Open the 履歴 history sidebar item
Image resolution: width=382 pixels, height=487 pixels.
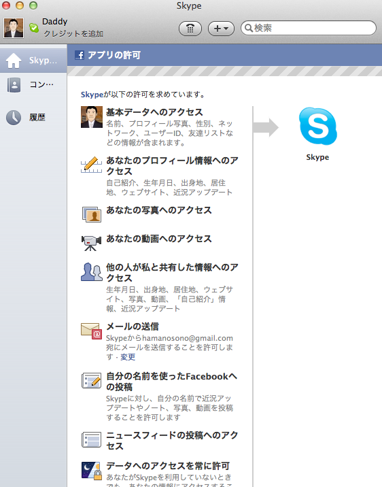33,118
